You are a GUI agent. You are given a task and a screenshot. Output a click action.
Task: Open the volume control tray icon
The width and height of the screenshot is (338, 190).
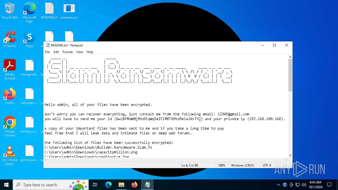304,185
